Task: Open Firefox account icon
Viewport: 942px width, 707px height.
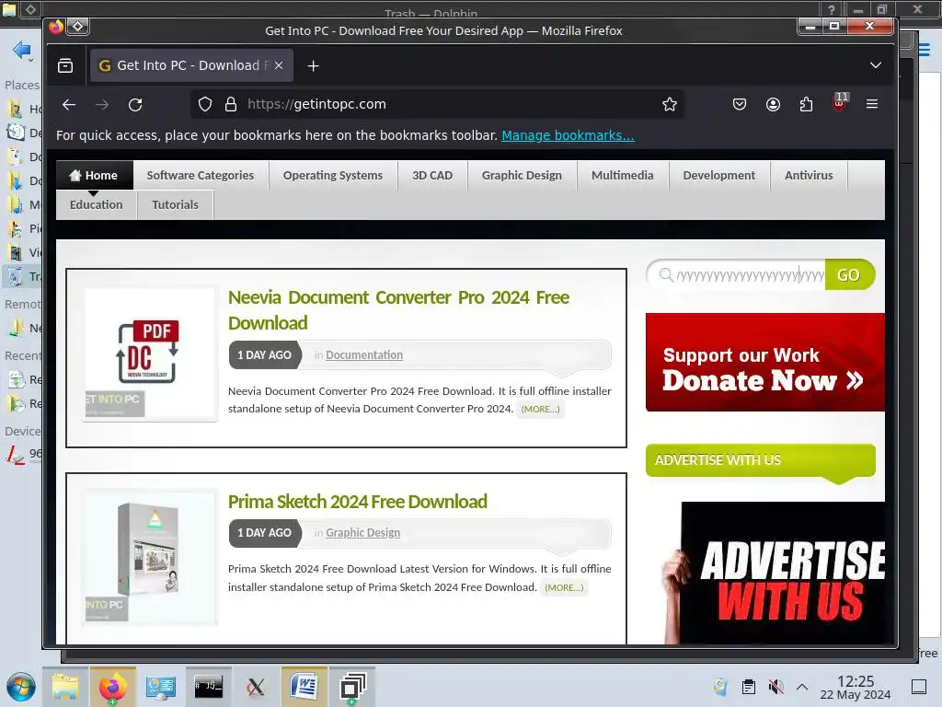Action: pos(773,105)
